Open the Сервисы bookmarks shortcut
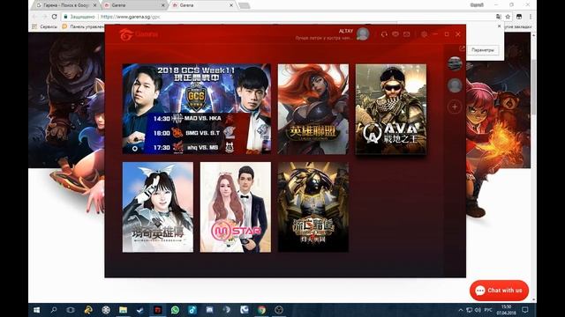The height and width of the screenshot is (317, 565). pos(45,26)
